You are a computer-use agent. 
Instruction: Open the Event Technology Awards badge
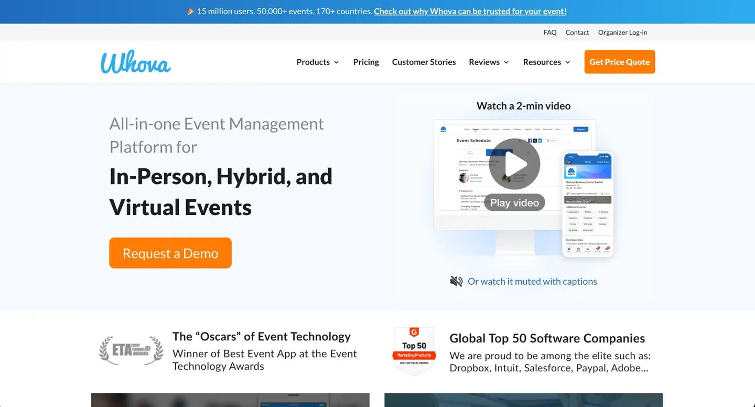point(131,350)
